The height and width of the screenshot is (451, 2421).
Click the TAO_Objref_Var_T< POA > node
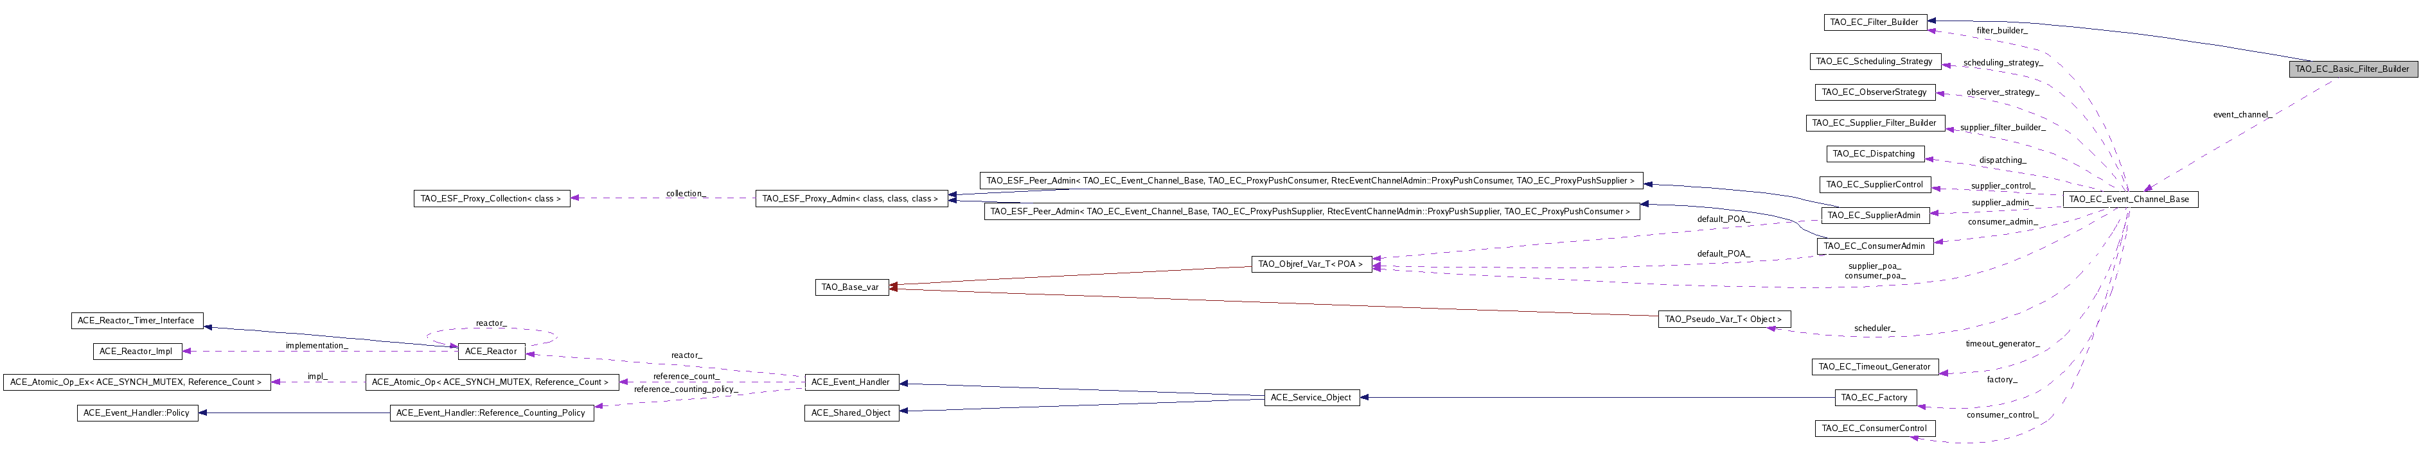click(x=1310, y=264)
